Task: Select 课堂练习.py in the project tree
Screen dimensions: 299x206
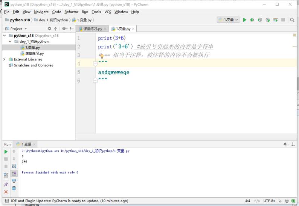Action: coord(34,54)
